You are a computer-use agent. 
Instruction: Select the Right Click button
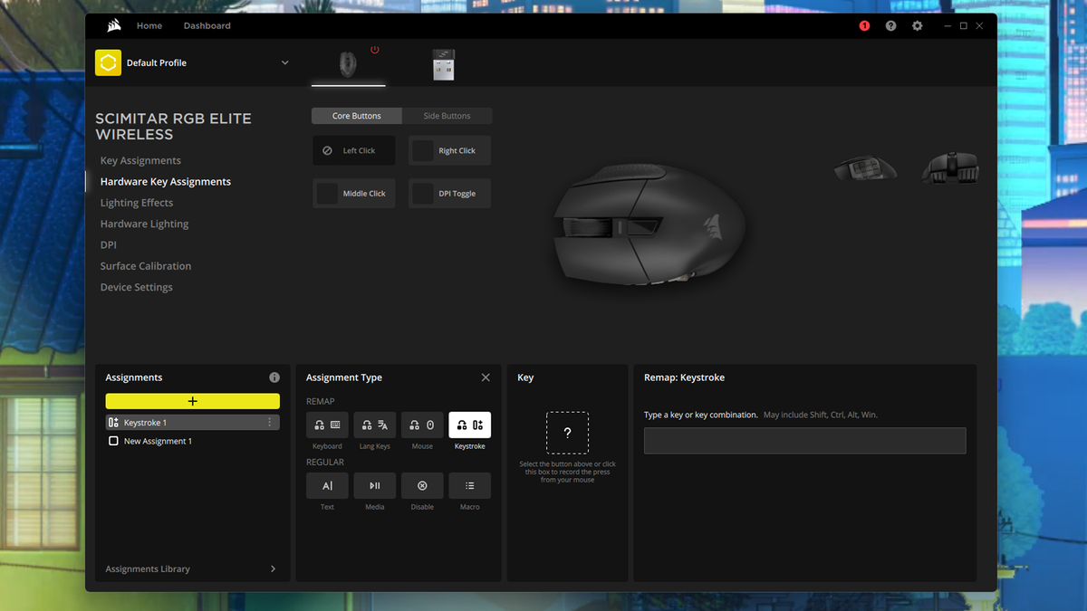tap(449, 150)
